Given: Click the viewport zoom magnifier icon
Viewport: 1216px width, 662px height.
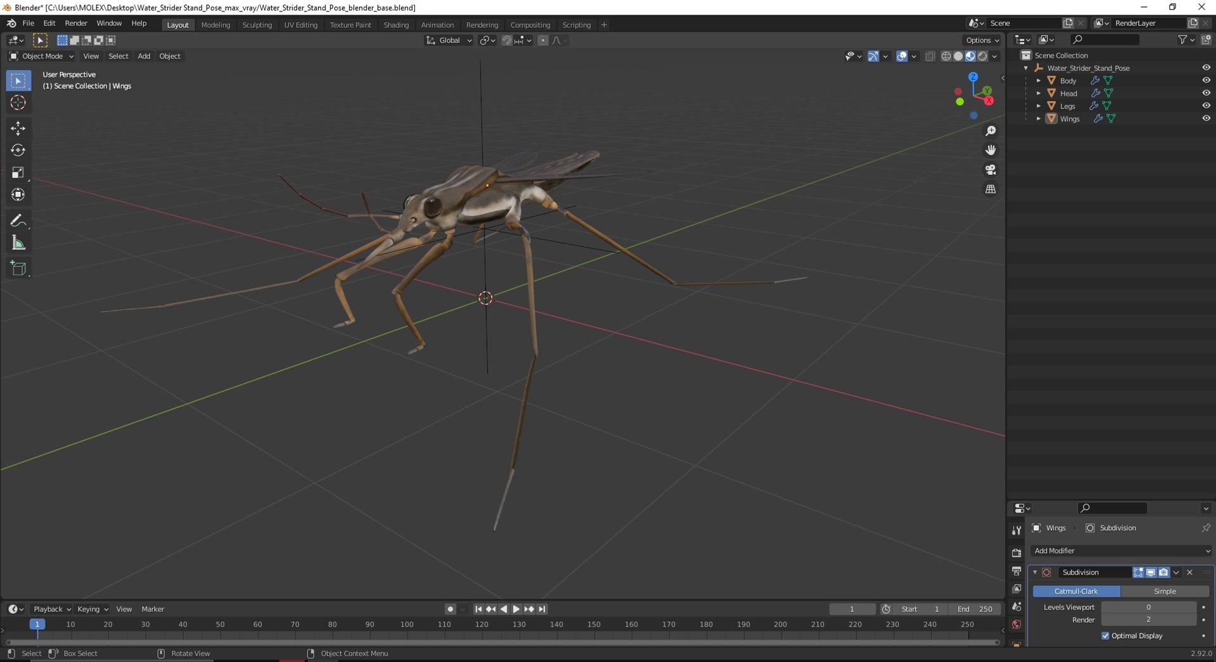Looking at the screenshot, I should (991, 131).
